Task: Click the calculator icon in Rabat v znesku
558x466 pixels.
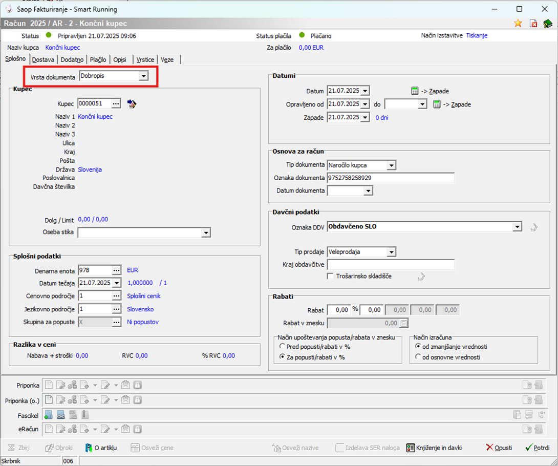Action: point(403,323)
